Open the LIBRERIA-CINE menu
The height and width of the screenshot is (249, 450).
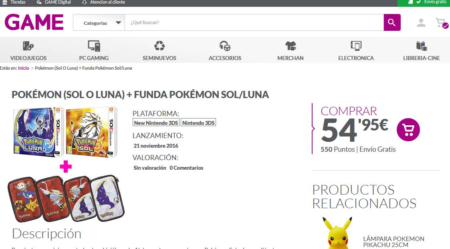coord(422,58)
